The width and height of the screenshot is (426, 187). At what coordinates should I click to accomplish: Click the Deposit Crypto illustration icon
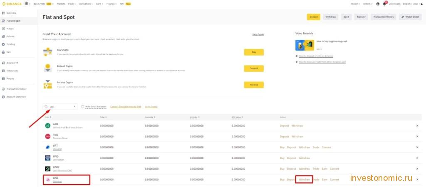[47, 68]
